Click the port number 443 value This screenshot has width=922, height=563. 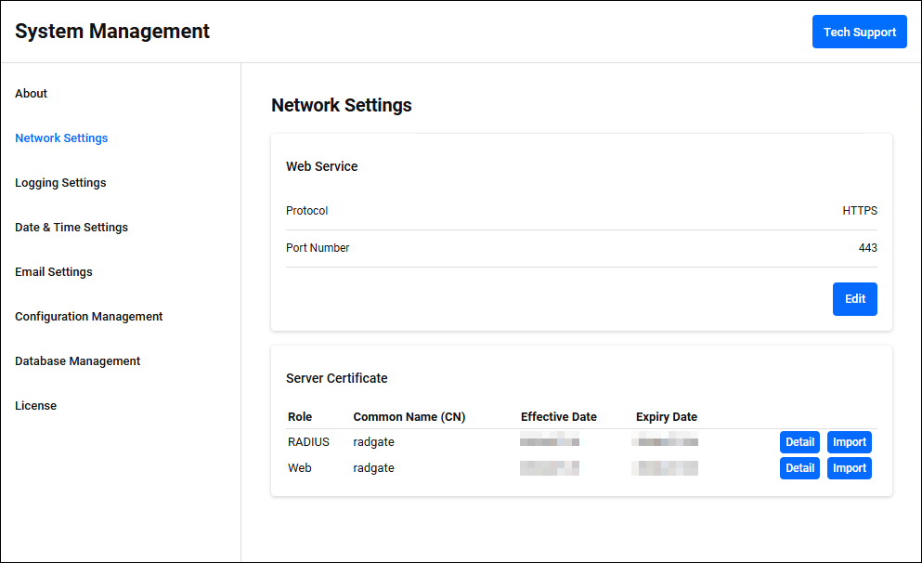(x=867, y=248)
